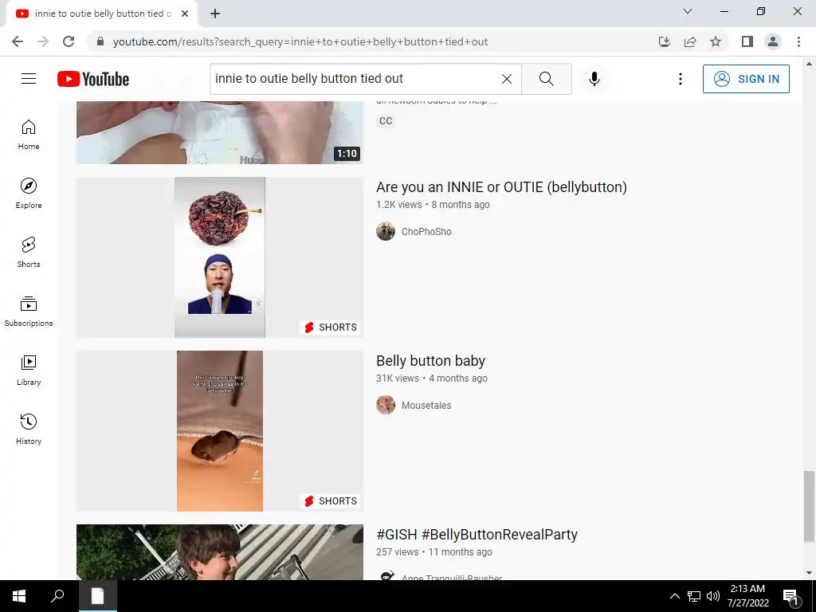Click the CC badge
The width and height of the screenshot is (816, 612).
[386, 121]
